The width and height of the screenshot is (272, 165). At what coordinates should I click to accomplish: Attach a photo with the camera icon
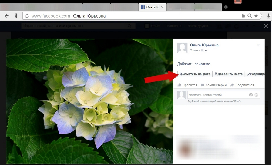tap(251, 95)
